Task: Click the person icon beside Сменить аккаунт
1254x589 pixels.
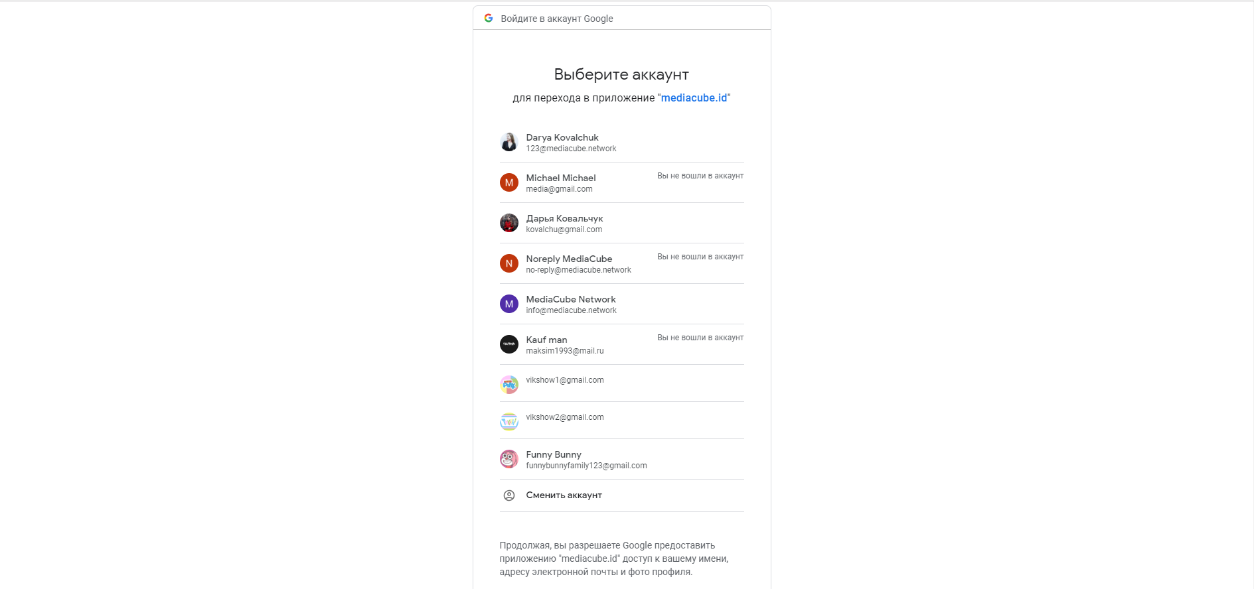Action: tap(509, 495)
